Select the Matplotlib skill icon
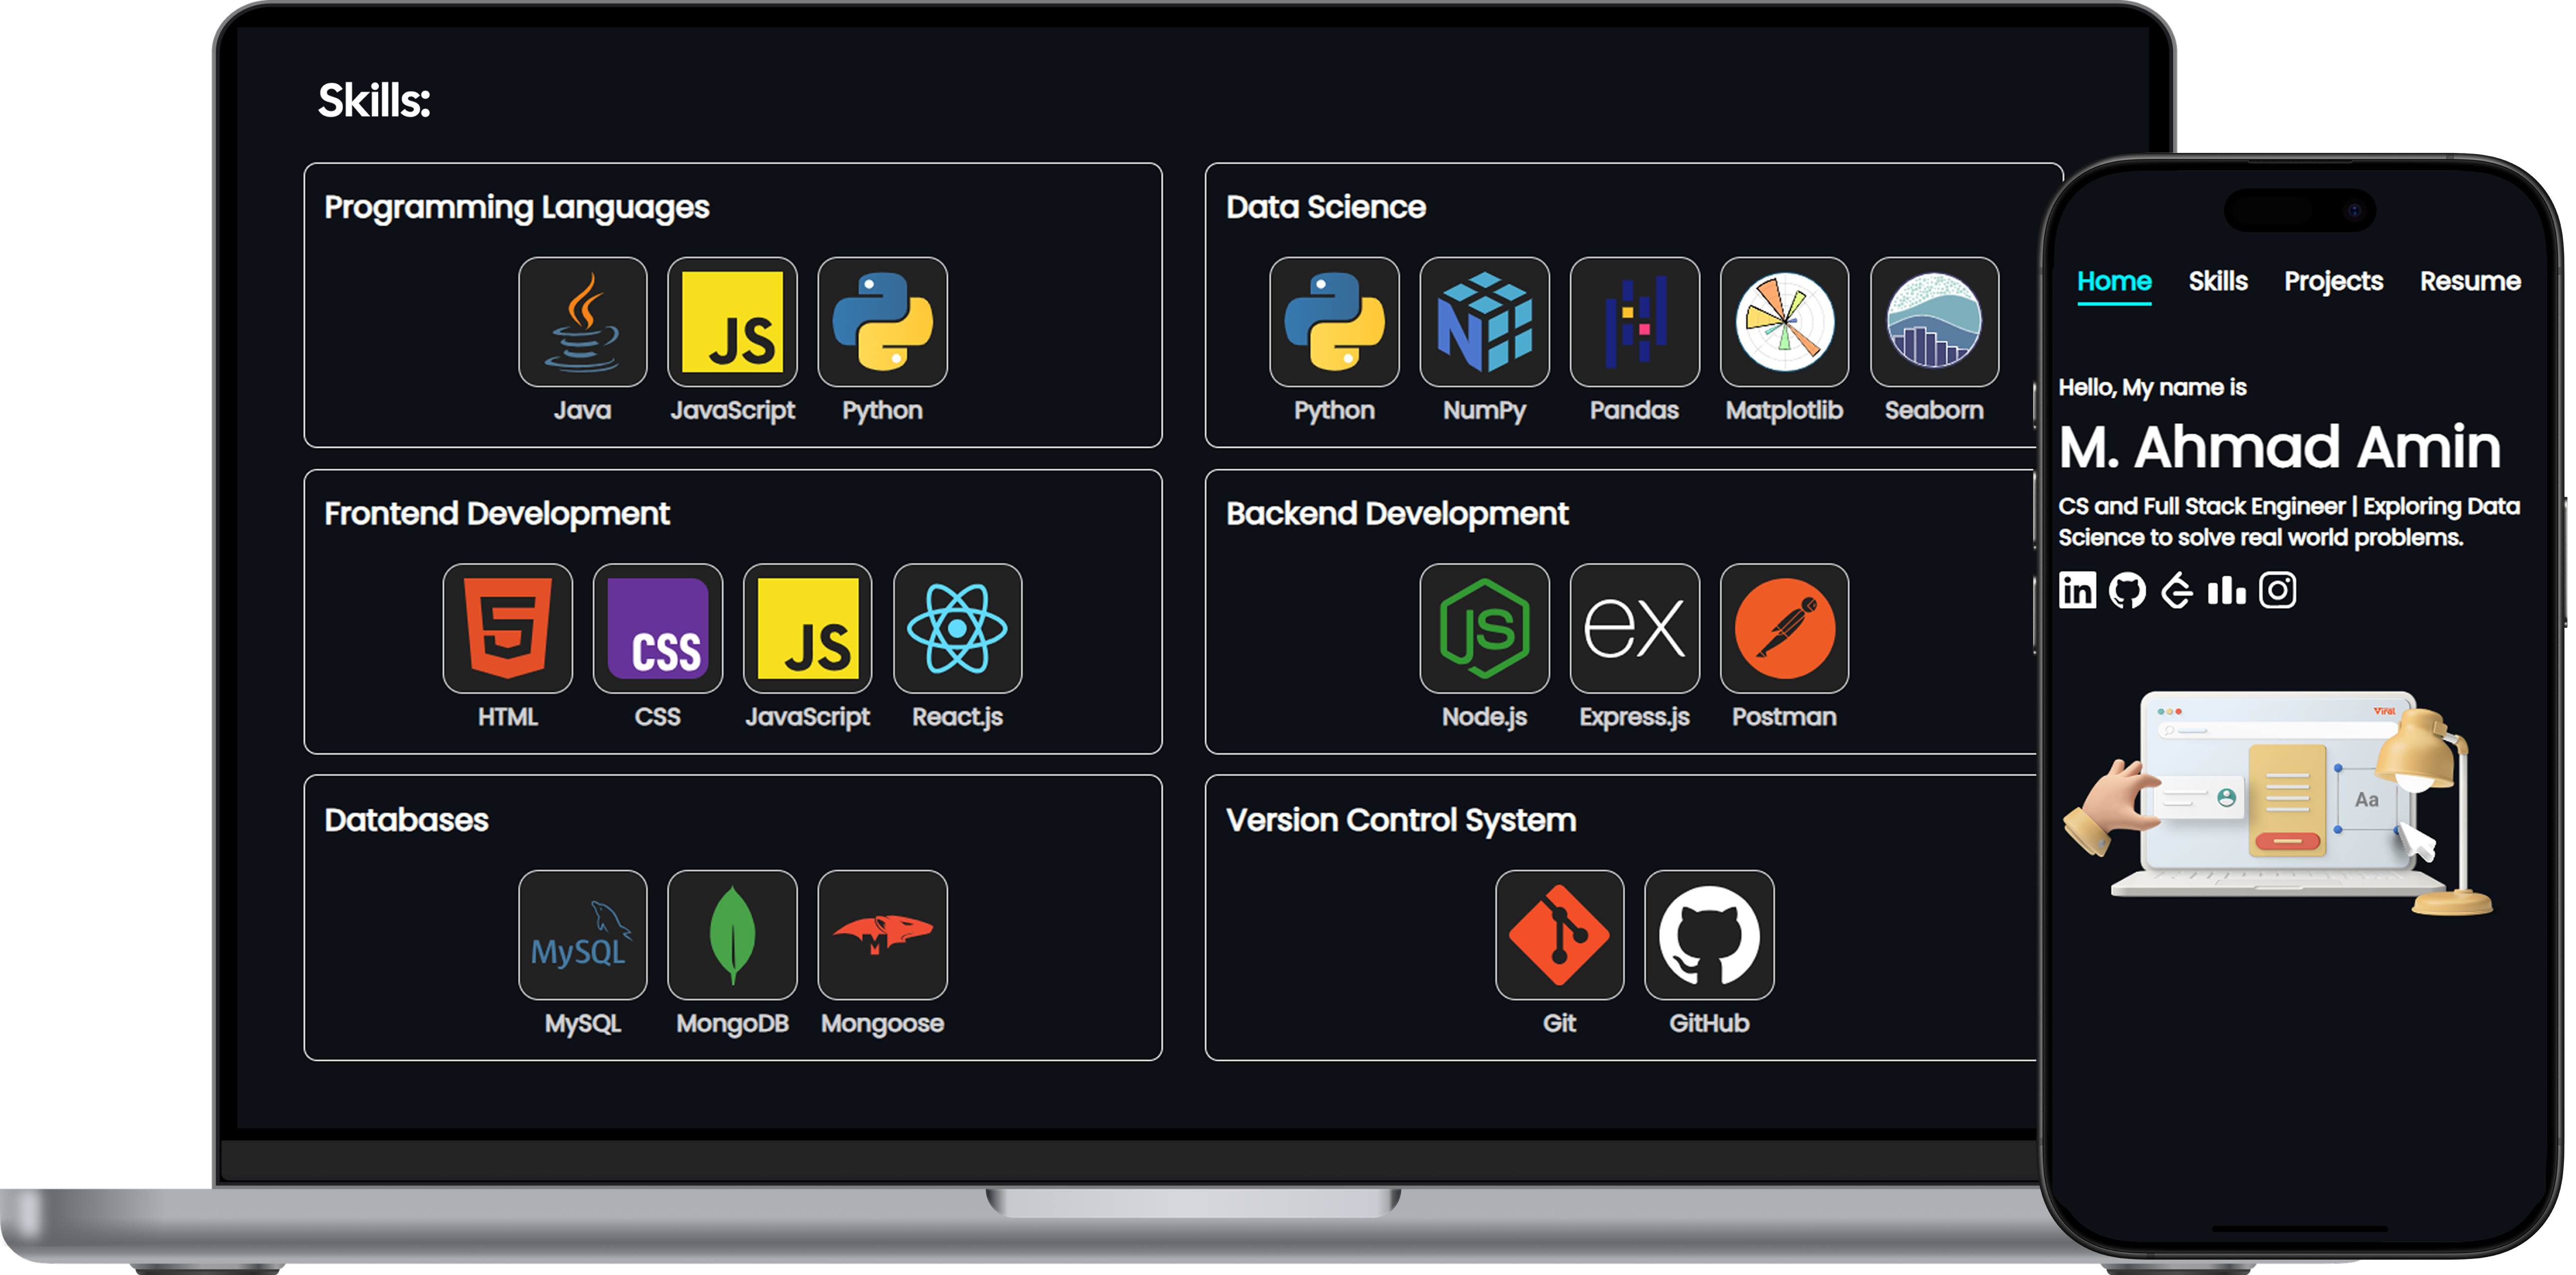 [x=1785, y=322]
